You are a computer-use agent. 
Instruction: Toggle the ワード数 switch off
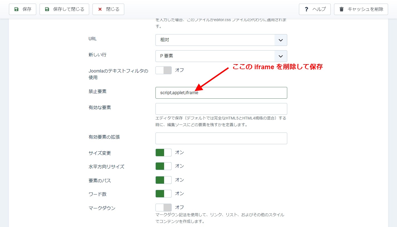tap(164, 194)
